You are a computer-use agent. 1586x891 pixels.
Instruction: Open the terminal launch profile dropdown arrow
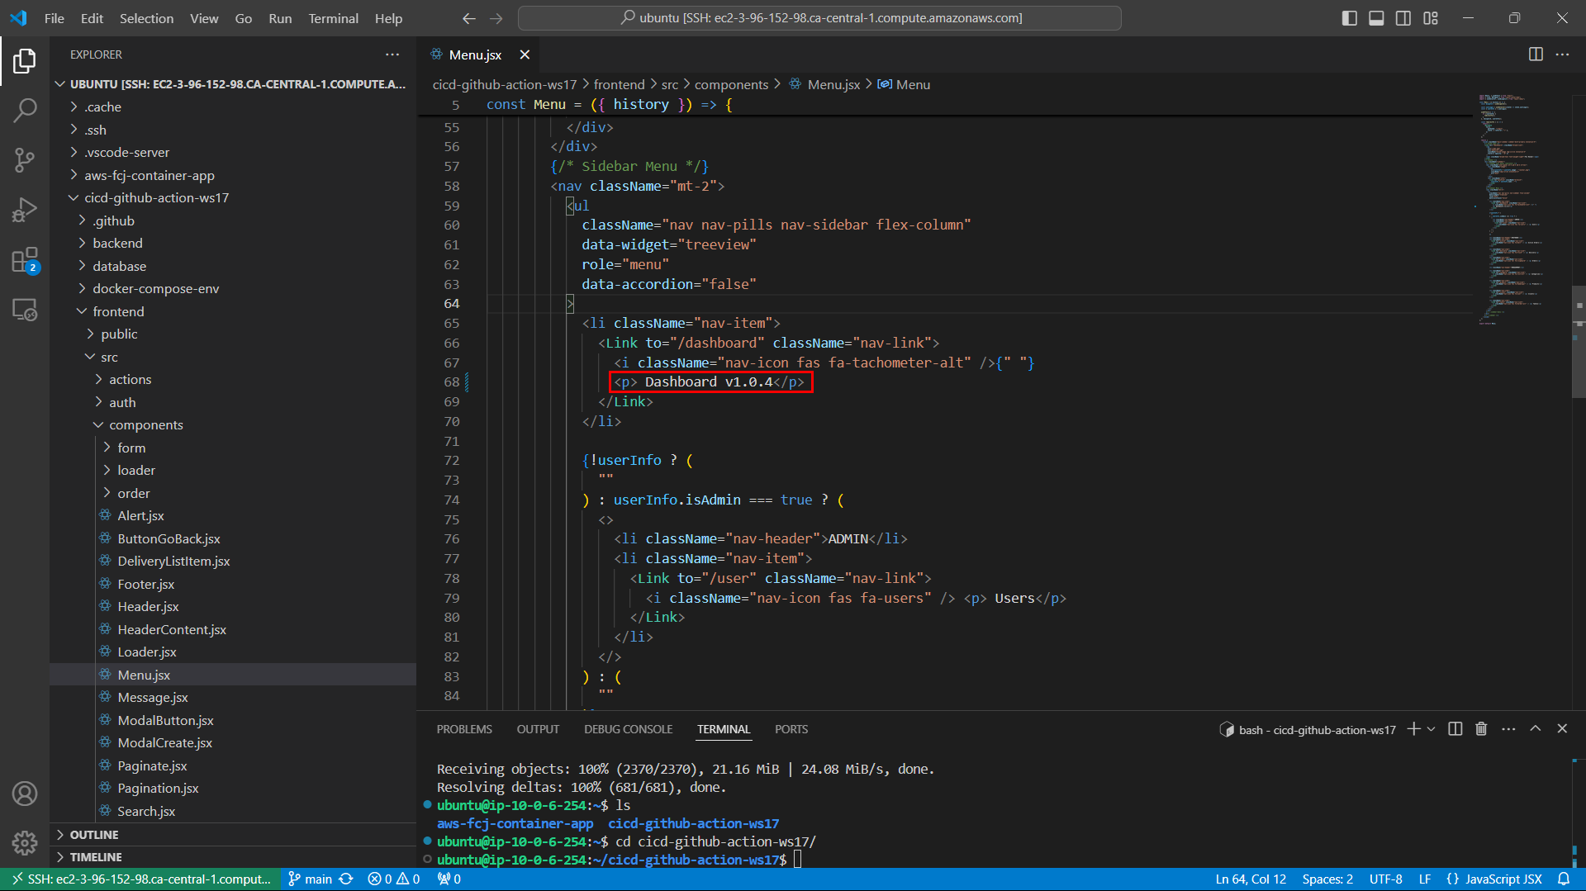(x=1432, y=729)
